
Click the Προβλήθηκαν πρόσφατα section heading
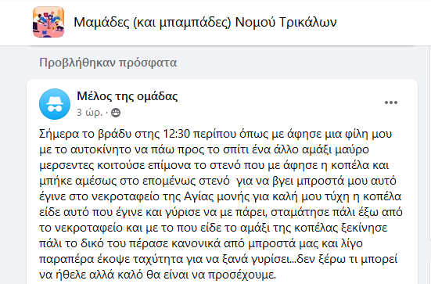coord(108,63)
